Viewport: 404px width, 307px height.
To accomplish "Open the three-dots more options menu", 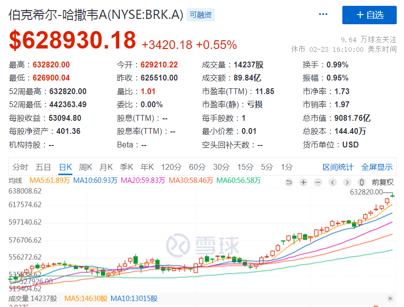I will click(x=323, y=14).
